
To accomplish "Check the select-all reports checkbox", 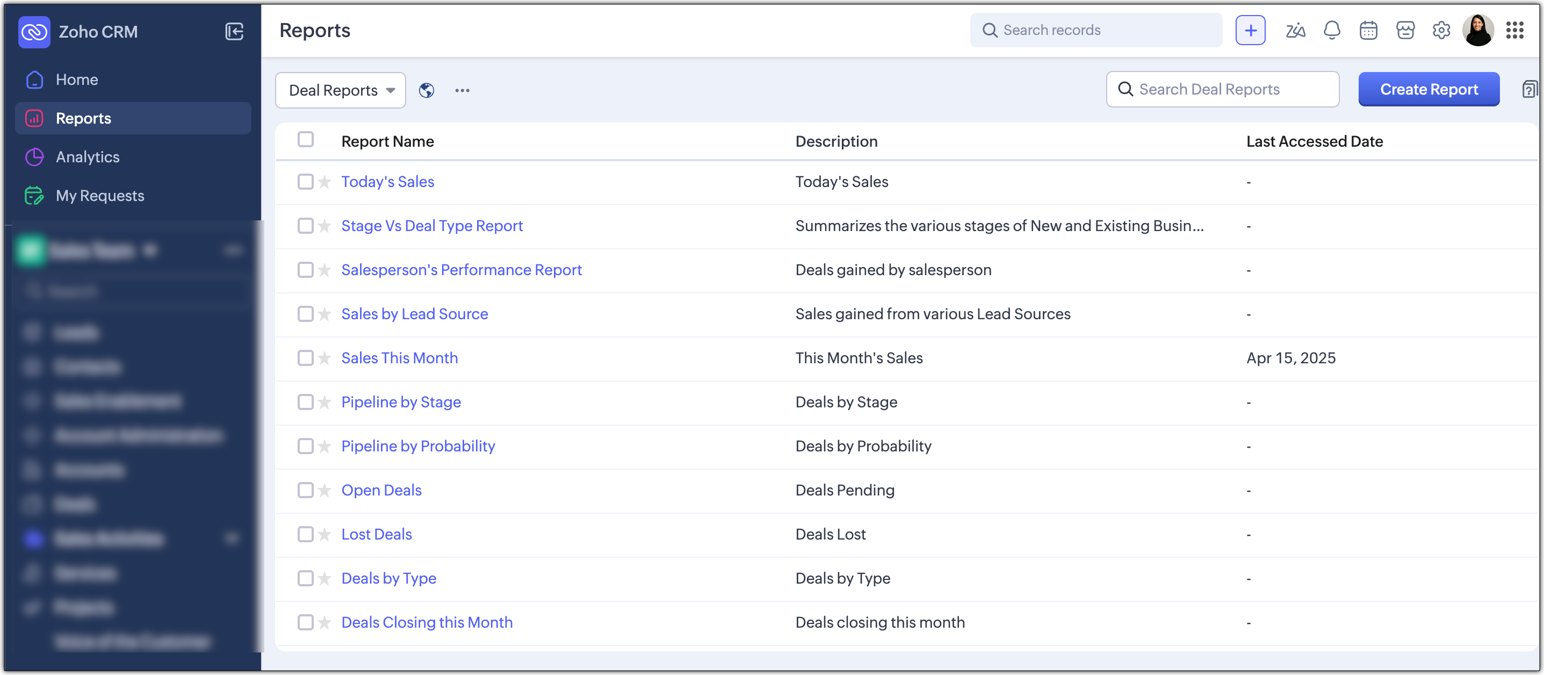I will point(306,140).
